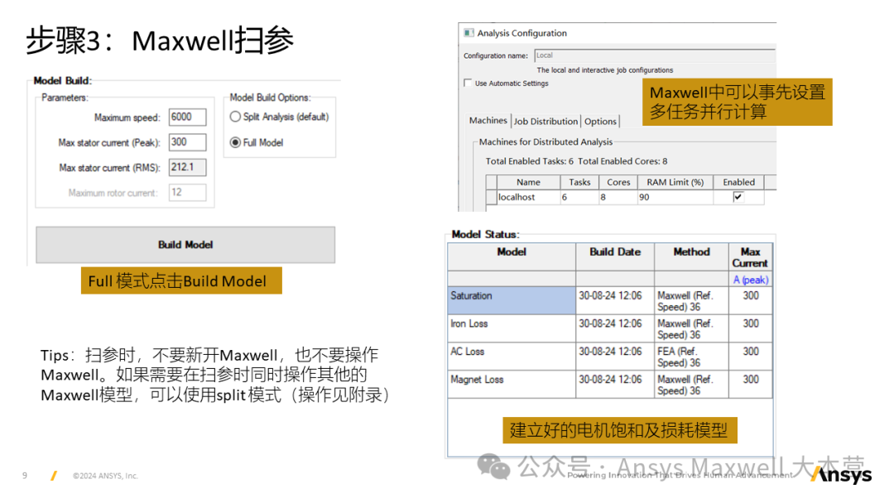Screen dimensions: 894x503
Task: Click the Name column header in machines table
Action: [x=528, y=182]
